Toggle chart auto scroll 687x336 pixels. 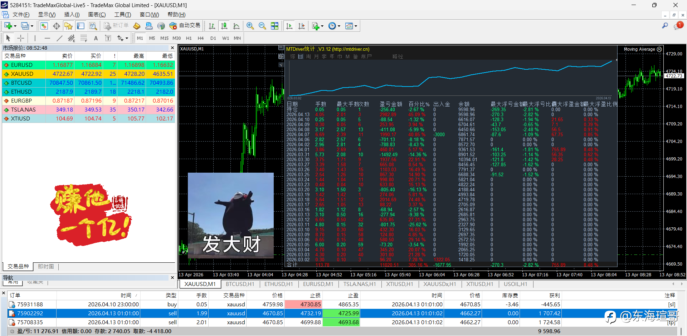click(289, 26)
